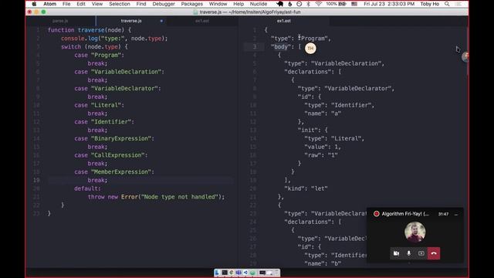This screenshot has width=494, height=278.
Task: Switch to the traverse.js tab
Action: click(131, 21)
